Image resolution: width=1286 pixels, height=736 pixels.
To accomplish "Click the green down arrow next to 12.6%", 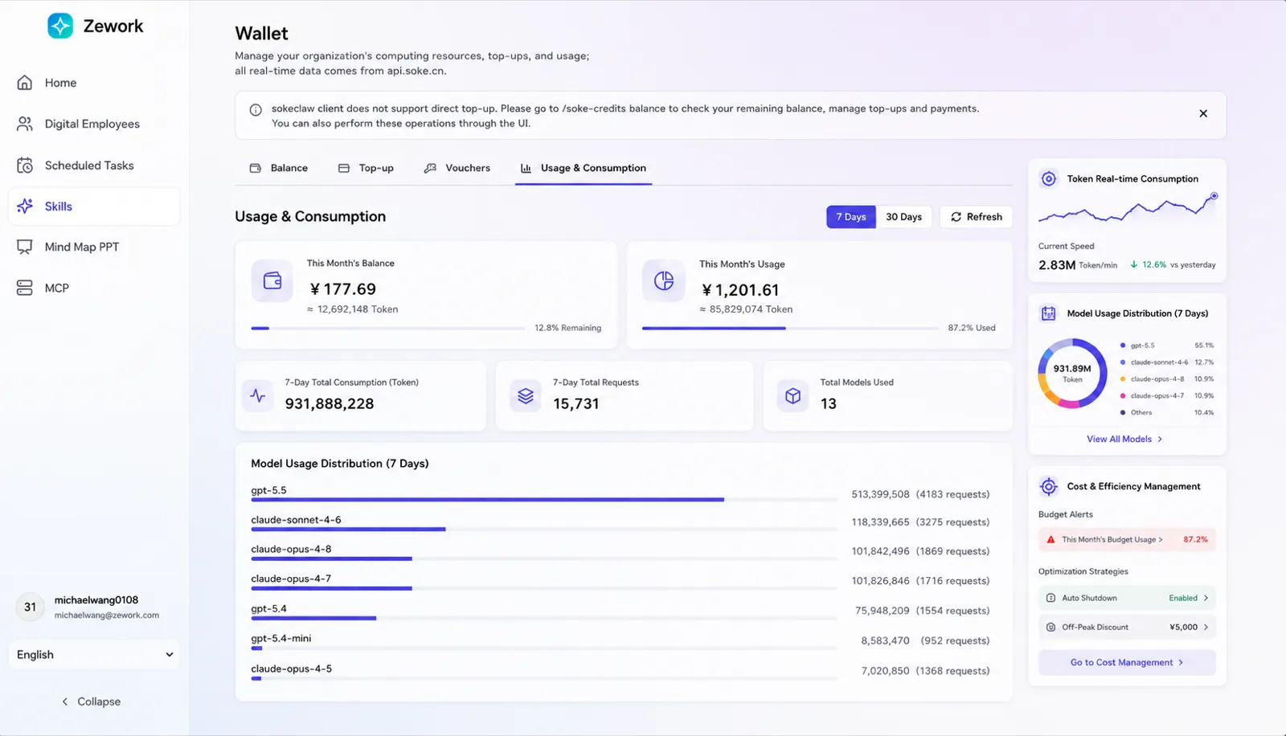I will [1134, 264].
